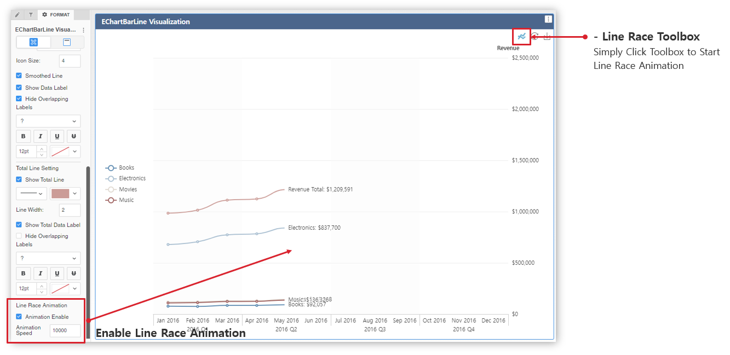
Task: Select the layout panel icon beside chart style
Action: coord(66,42)
